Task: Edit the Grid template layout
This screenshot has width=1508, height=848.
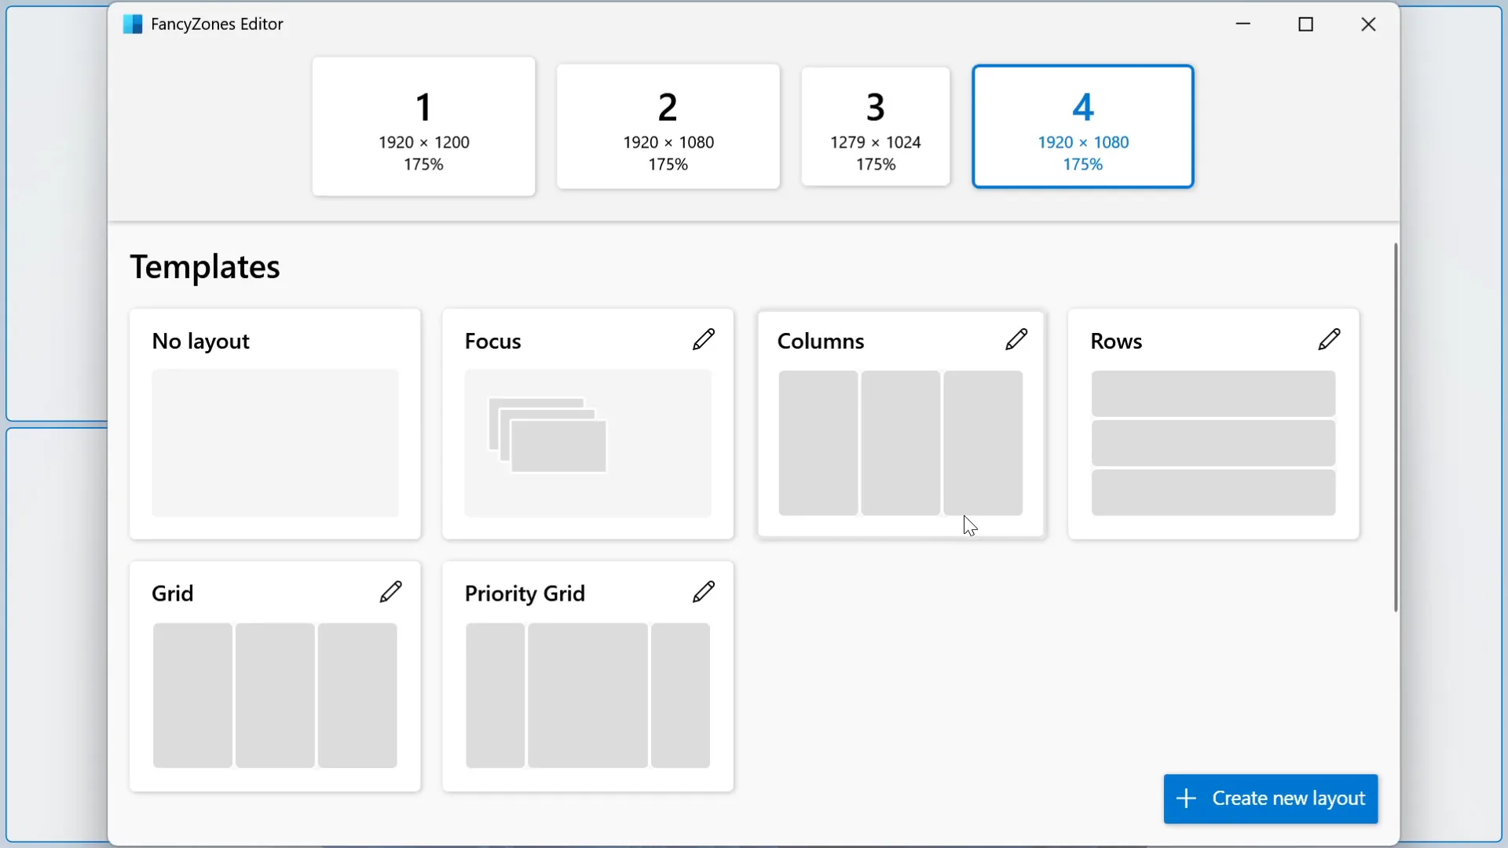Action: (x=391, y=591)
